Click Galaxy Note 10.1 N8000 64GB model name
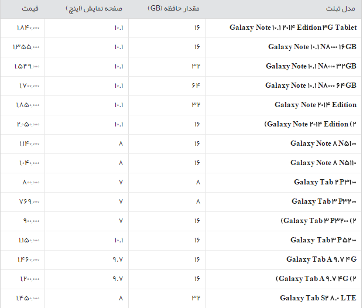Screen dimensions: 363x308 click(x=311, y=85)
